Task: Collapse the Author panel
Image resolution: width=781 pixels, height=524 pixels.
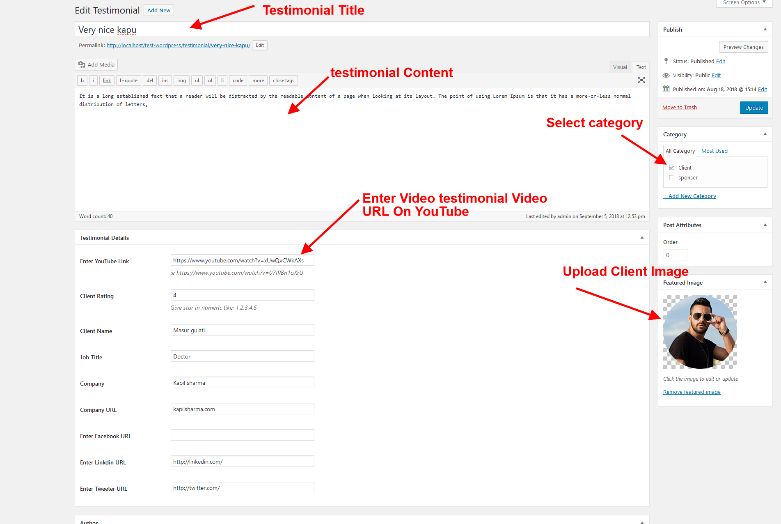Action: point(642,522)
